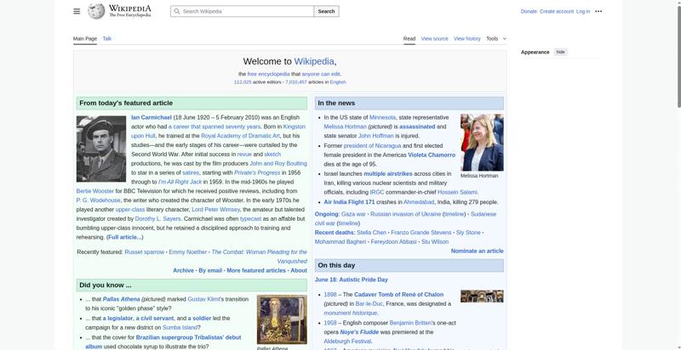This screenshot has width=681, height=350.
Task: Click the Gaza war link
Action: click(353, 214)
